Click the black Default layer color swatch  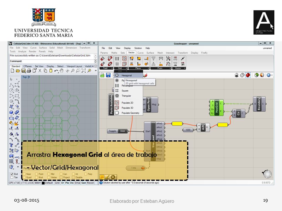(43, 183)
